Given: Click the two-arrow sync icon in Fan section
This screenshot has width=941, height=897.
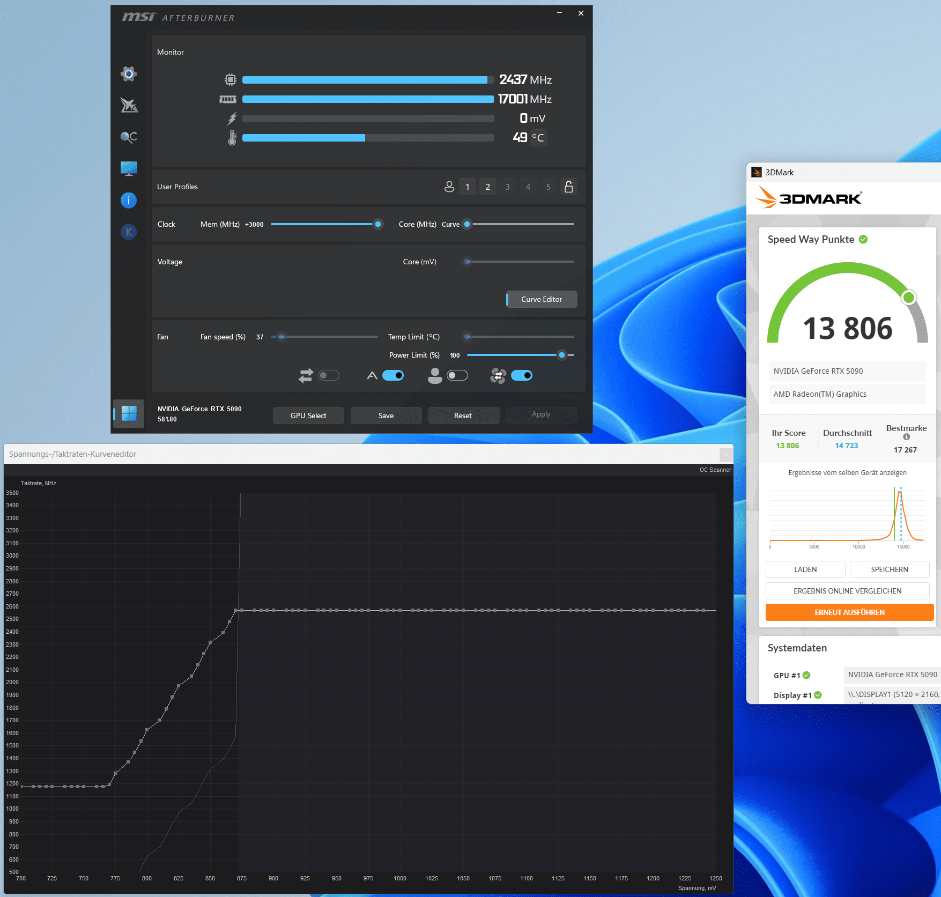Looking at the screenshot, I should [306, 375].
